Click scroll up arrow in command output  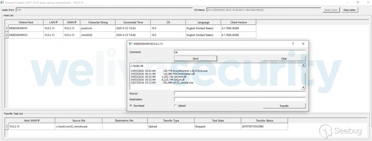[x=303, y=65]
